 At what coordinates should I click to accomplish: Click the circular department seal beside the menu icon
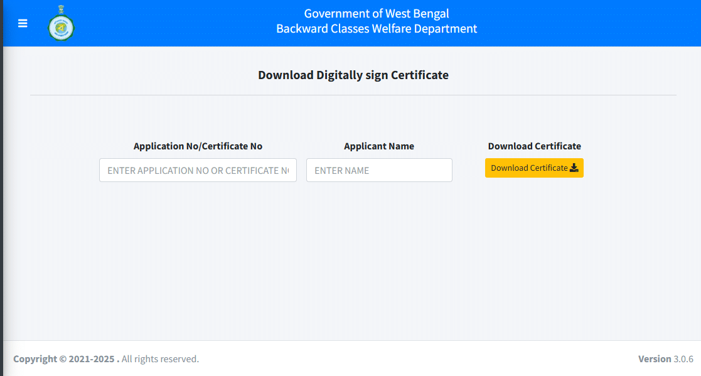pyautogui.click(x=60, y=23)
